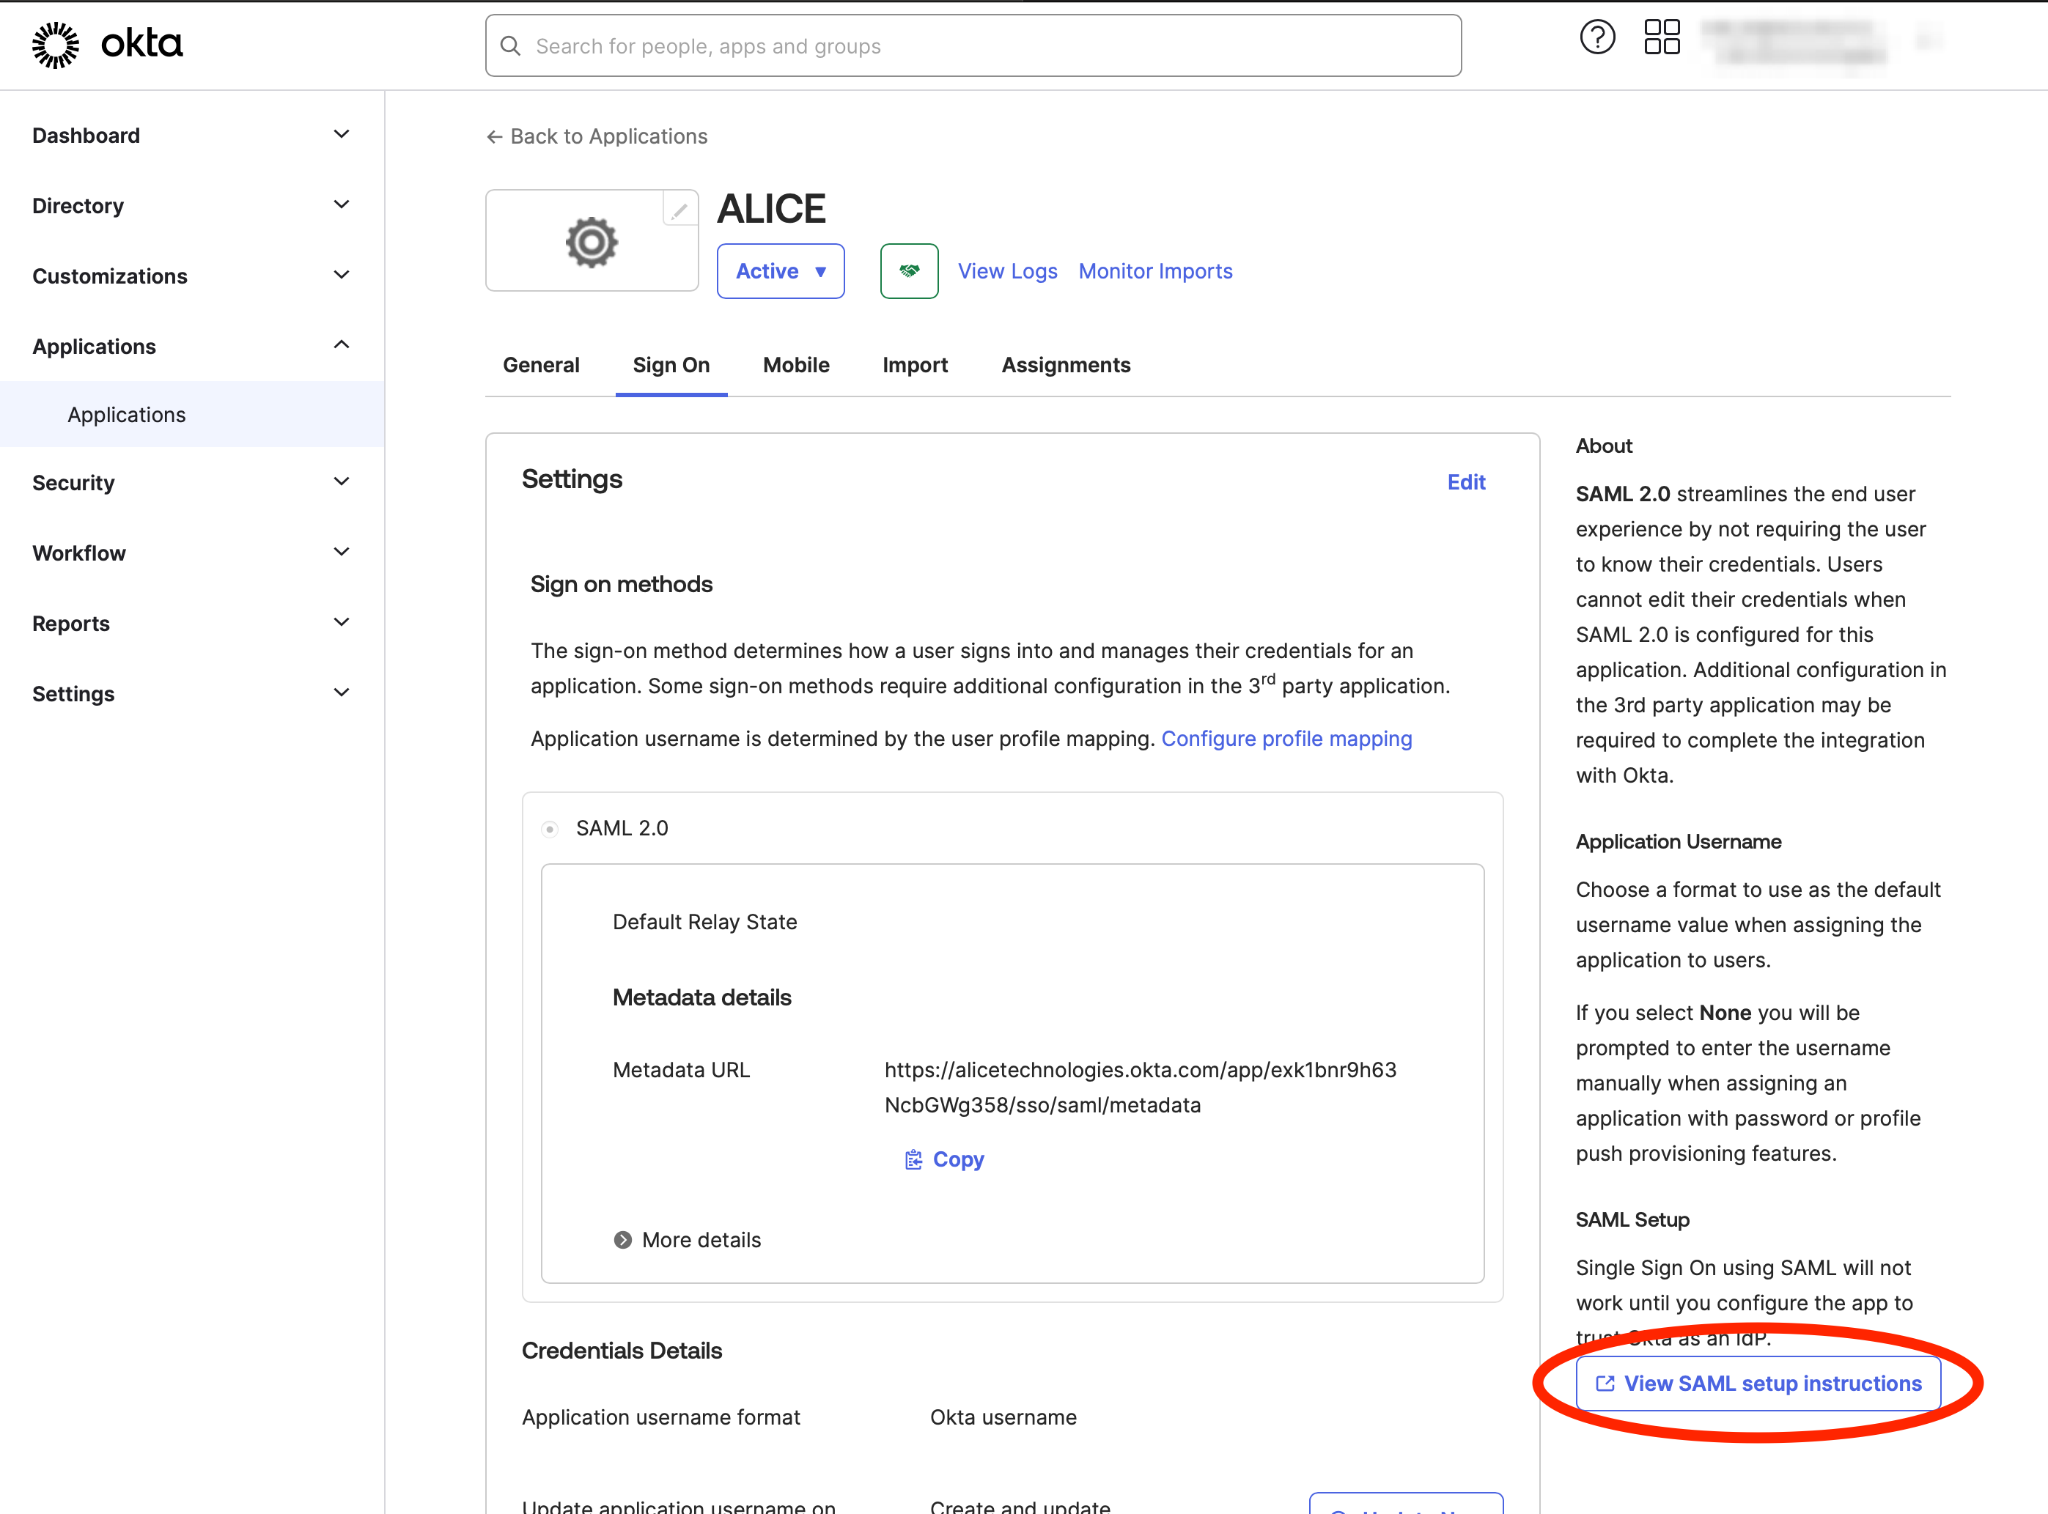
Task: Focus the people, apps and groups search field
Action: coord(973,46)
